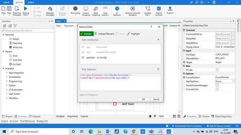Collapse Edit Attributes section
This screenshot has height=135, width=241.
point(158,40)
